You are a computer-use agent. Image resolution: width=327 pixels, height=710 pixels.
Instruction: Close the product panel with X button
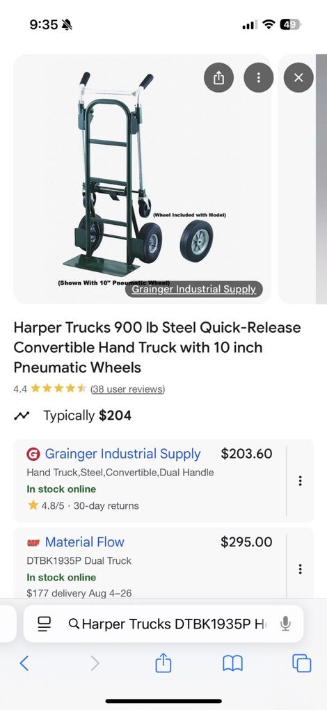[x=298, y=78]
